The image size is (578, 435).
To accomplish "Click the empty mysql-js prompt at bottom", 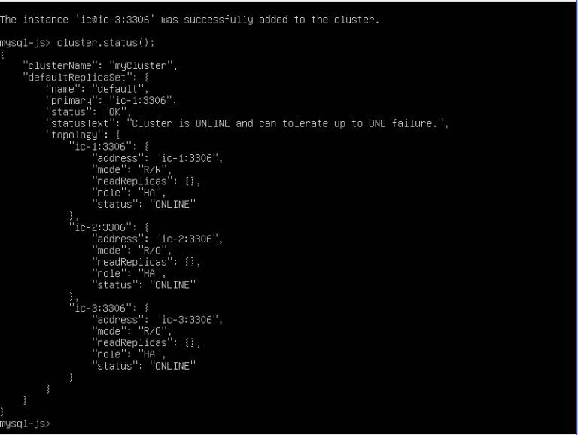I will [x=26, y=424].
